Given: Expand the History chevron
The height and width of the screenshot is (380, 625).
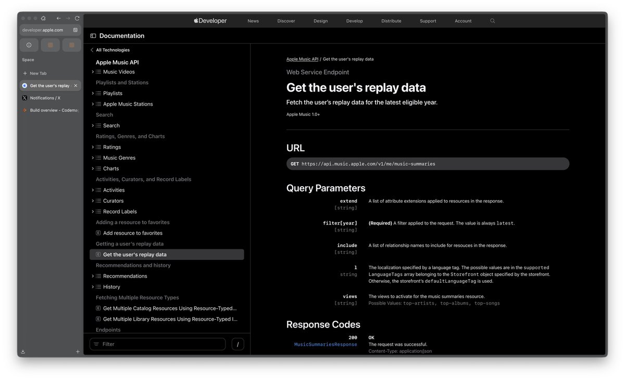Looking at the screenshot, I should click(x=93, y=287).
